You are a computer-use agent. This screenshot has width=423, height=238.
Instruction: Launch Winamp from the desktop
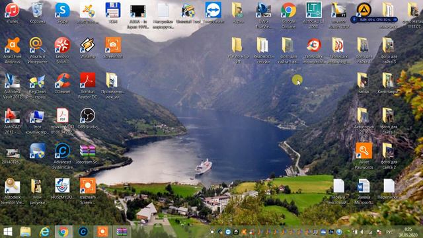point(87,48)
